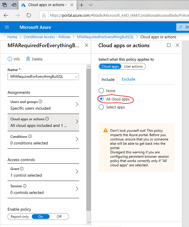Close the MFARequiredForEverythingB... blade
Image resolution: width=189 pixels, height=227 pixels.
pyautogui.click(x=87, y=45)
